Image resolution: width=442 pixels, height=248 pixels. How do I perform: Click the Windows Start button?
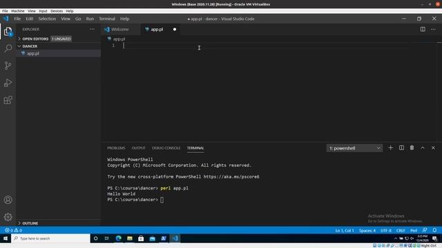coord(6,238)
